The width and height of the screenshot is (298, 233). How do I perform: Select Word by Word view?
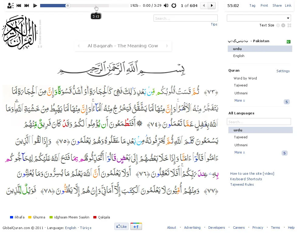245,78
